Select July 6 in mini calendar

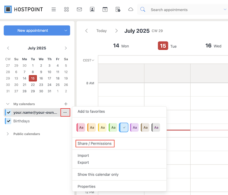tap(16, 72)
